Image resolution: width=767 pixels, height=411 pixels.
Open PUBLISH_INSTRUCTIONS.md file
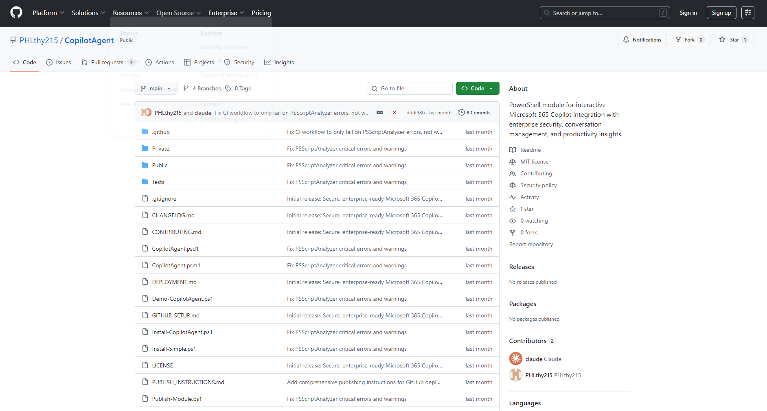[188, 382]
